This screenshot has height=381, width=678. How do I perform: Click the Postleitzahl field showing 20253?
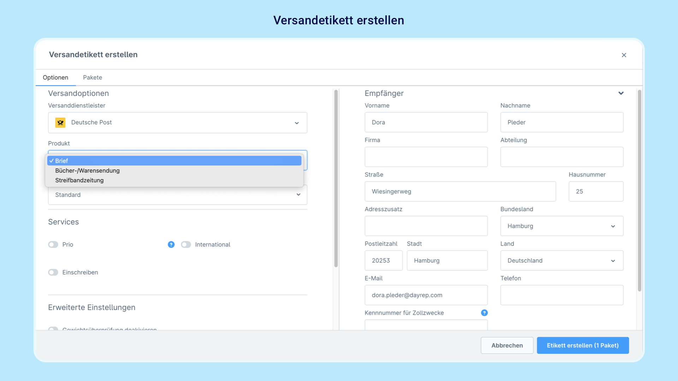pos(383,260)
